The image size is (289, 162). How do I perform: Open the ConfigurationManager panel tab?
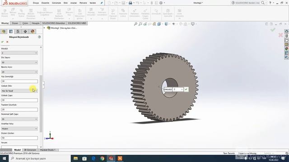tap(18, 31)
